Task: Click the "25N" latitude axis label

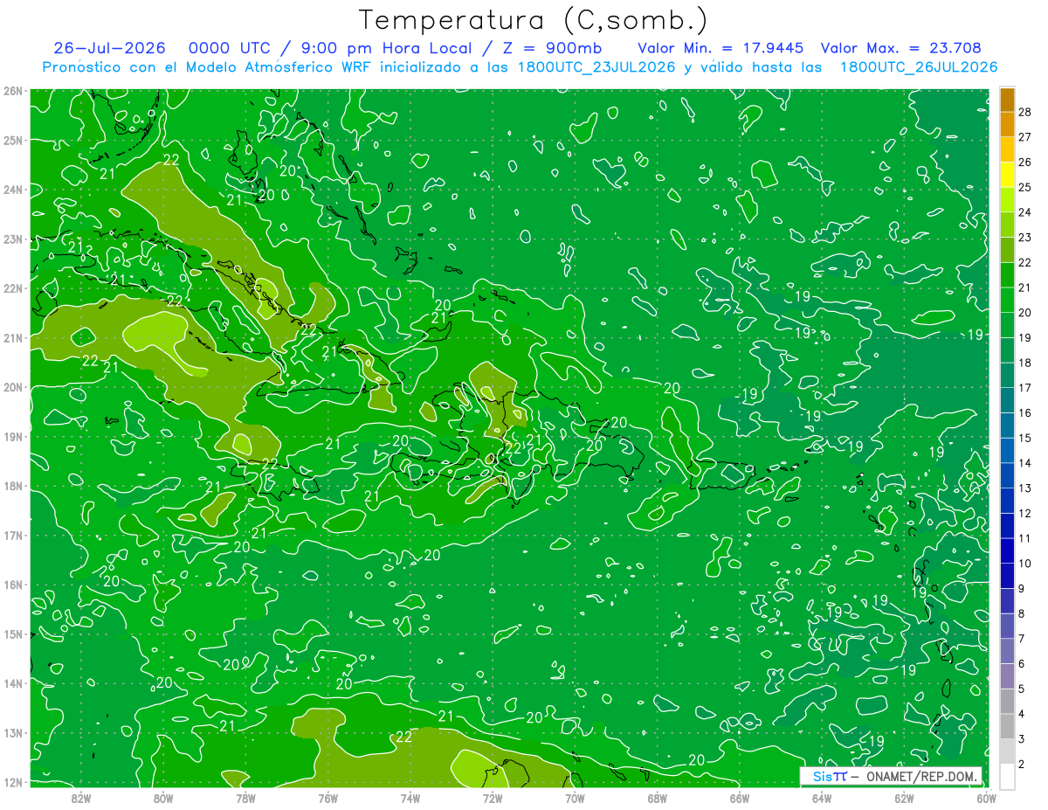Action: [13, 140]
